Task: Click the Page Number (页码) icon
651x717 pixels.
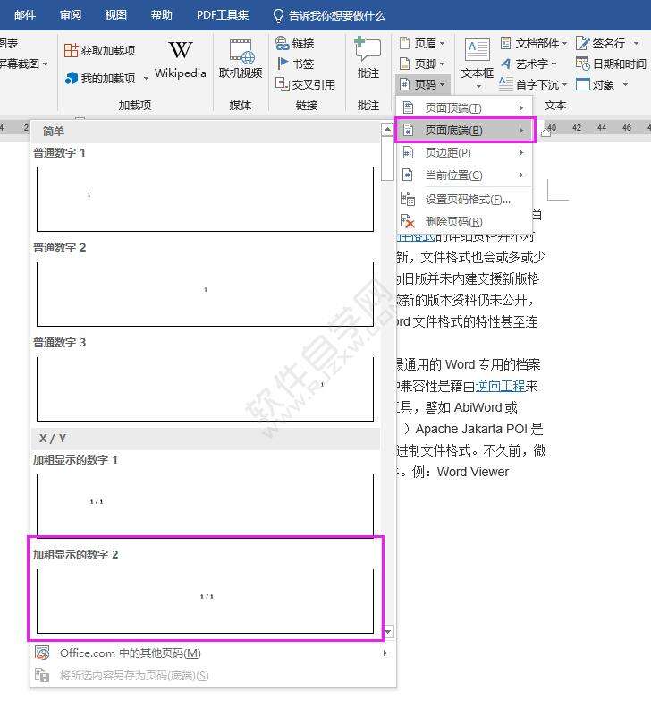Action: point(405,84)
